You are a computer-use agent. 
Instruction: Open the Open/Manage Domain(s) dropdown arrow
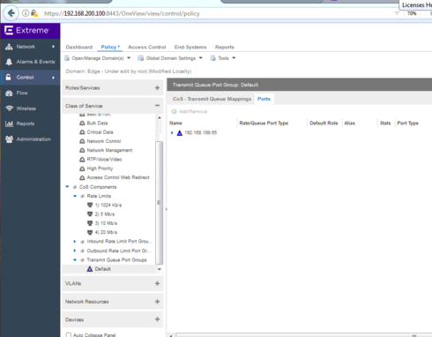click(129, 58)
